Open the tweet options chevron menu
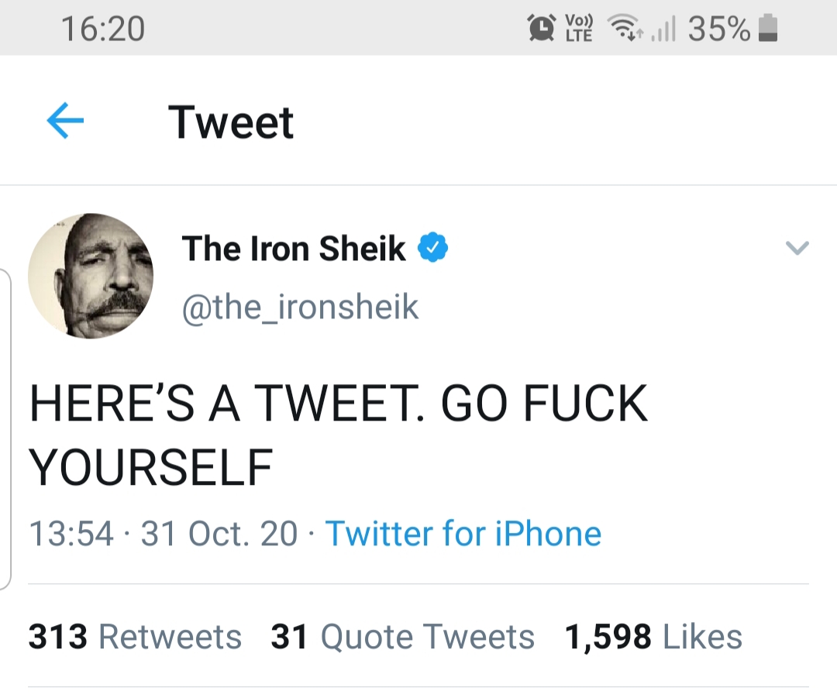The image size is (837, 698). coord(797,248)
